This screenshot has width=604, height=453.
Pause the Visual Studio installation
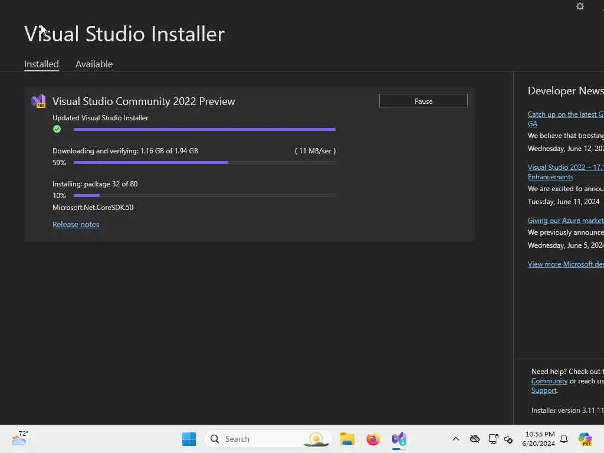424,101
